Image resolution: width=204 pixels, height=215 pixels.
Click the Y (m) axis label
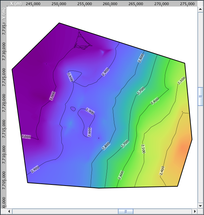(4, 14)
